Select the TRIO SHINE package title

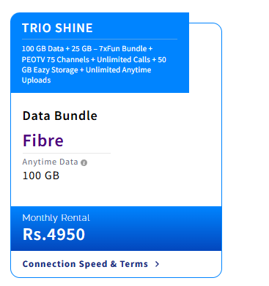point(57,28)
